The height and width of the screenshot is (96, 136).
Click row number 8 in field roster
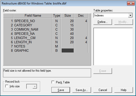(12, 50)
